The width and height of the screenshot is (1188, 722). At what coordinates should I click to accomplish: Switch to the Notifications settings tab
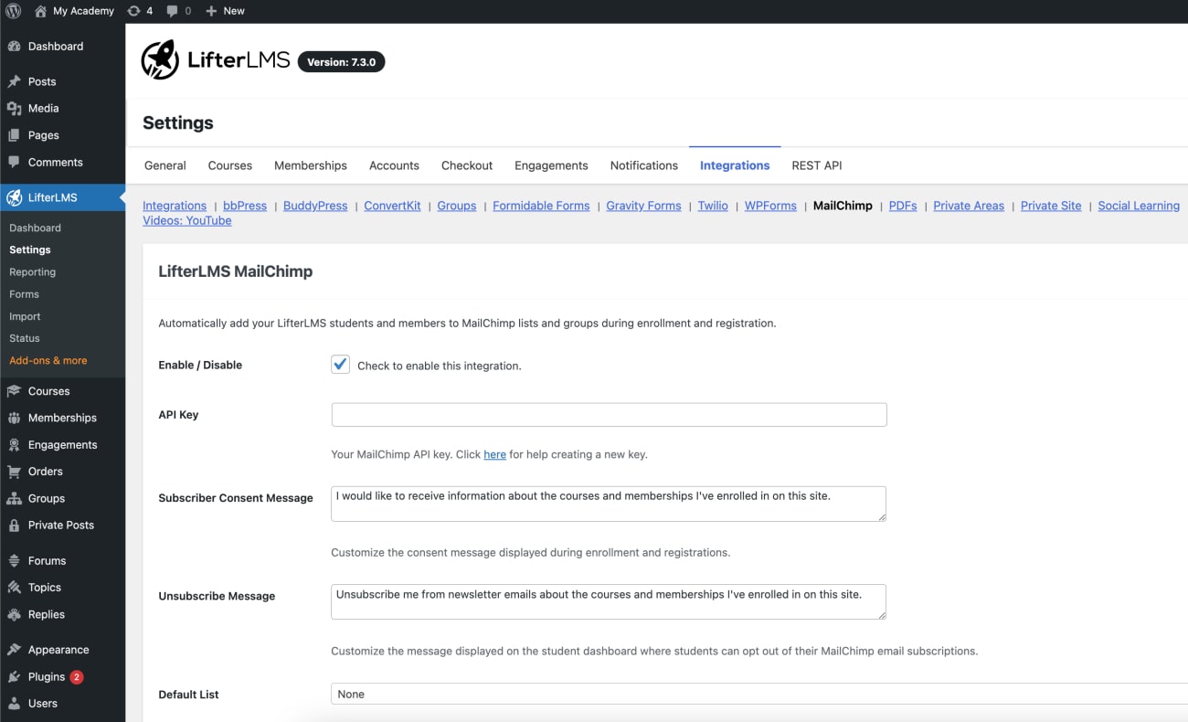pos(644,165)
